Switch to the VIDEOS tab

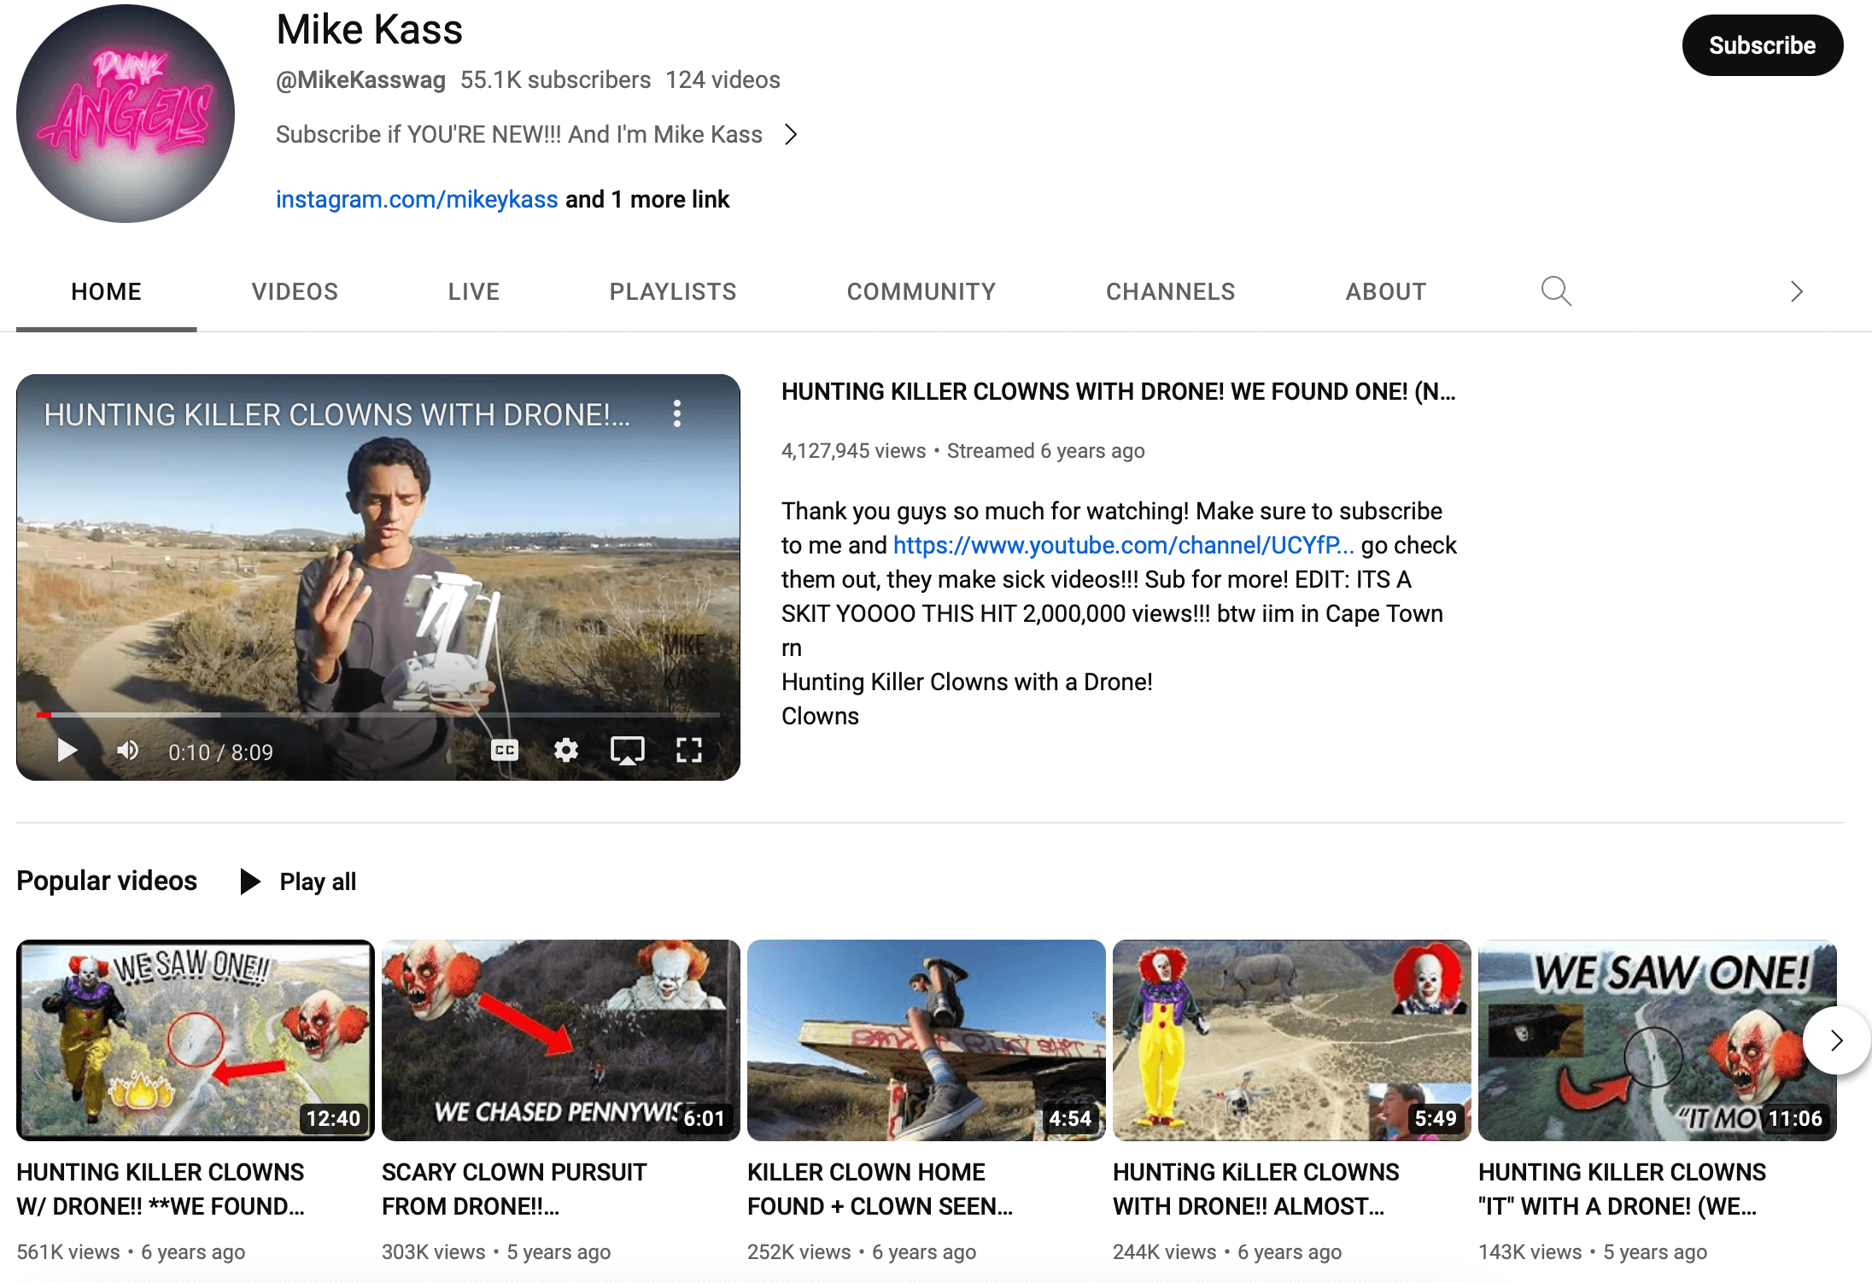[x=295, y=291]
